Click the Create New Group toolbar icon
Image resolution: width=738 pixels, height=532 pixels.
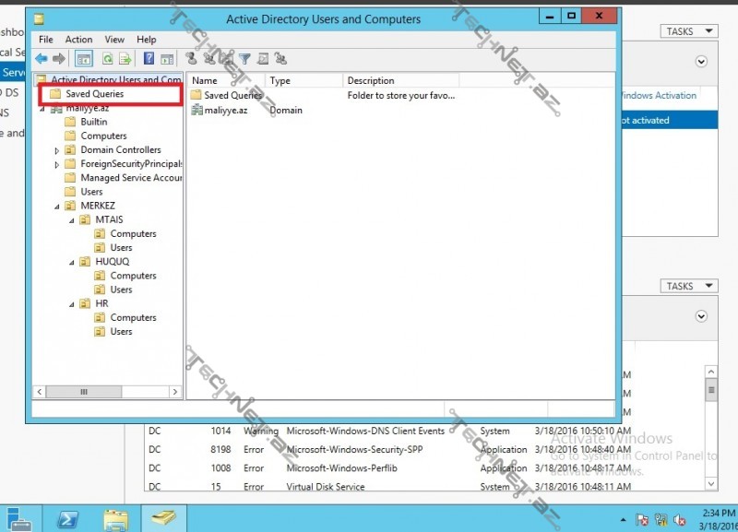pyautogui.click(x=209, y=58)
